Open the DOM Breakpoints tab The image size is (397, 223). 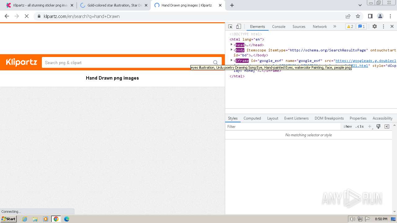(x=329, y=118)
